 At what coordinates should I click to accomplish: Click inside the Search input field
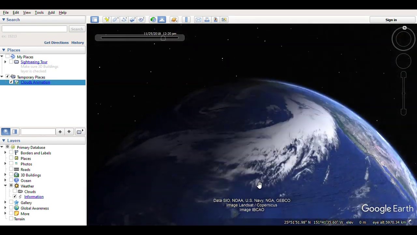pyautogui.click(x=34, y=29)
